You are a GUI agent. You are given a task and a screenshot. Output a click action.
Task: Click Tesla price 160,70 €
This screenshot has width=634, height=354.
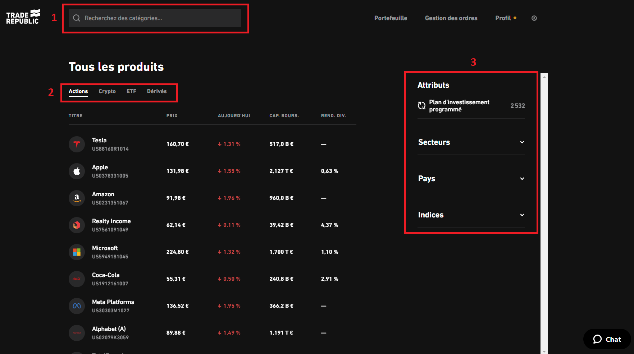[178, 144]
